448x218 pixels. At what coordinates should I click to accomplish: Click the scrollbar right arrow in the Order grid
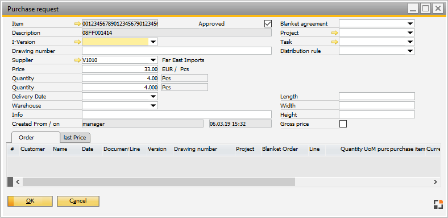coord(435,182)
